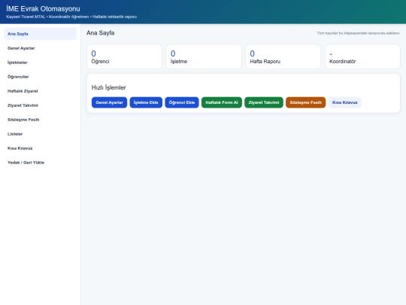This screenshot has height=305, width=406.
Task: Open the Öğrenciler sidebar page
Action: click(40, 77)
